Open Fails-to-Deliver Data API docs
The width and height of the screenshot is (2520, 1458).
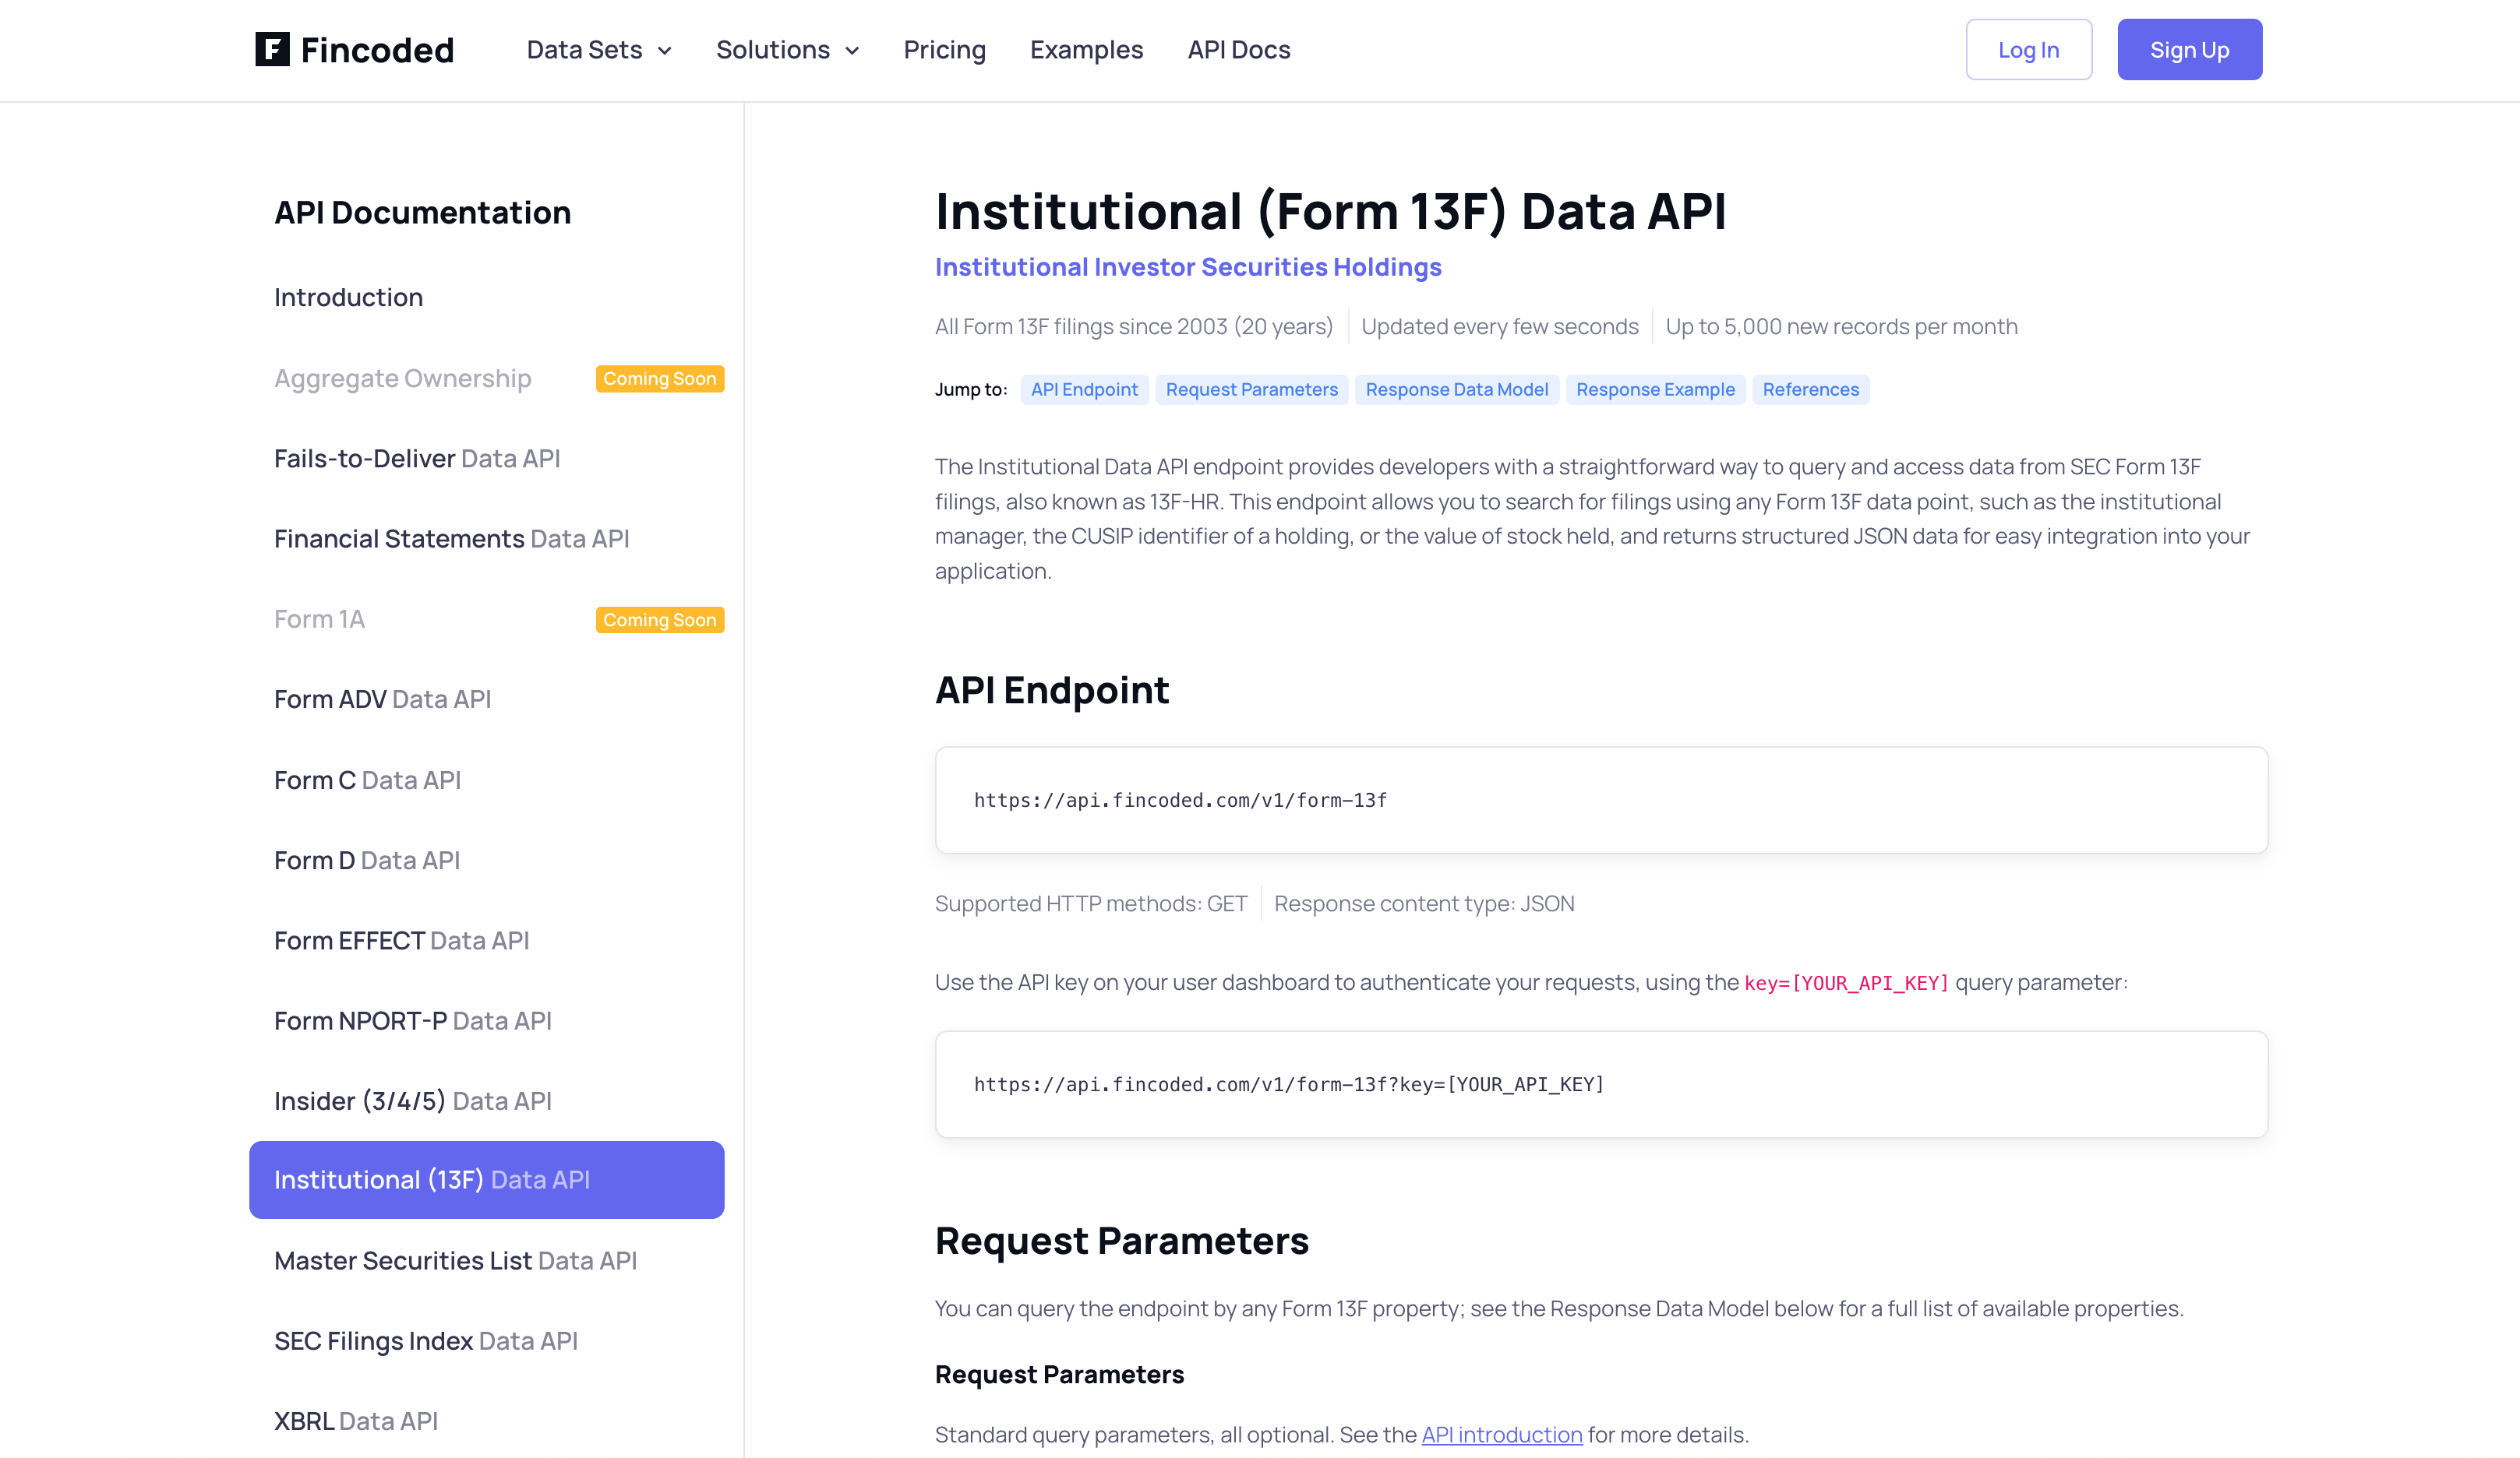coord(417,459)
